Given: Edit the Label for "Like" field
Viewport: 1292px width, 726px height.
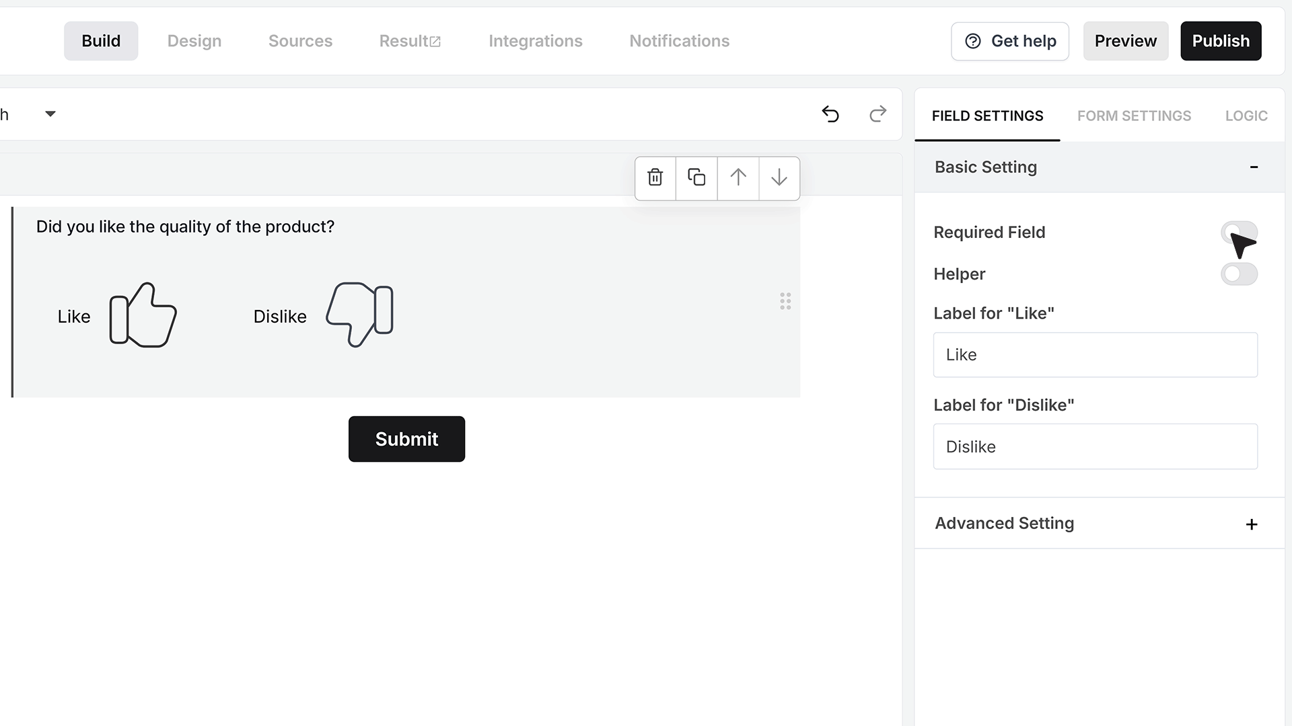Looking at the screenshot, I should pyautogui.click(x=1096, y=355).
